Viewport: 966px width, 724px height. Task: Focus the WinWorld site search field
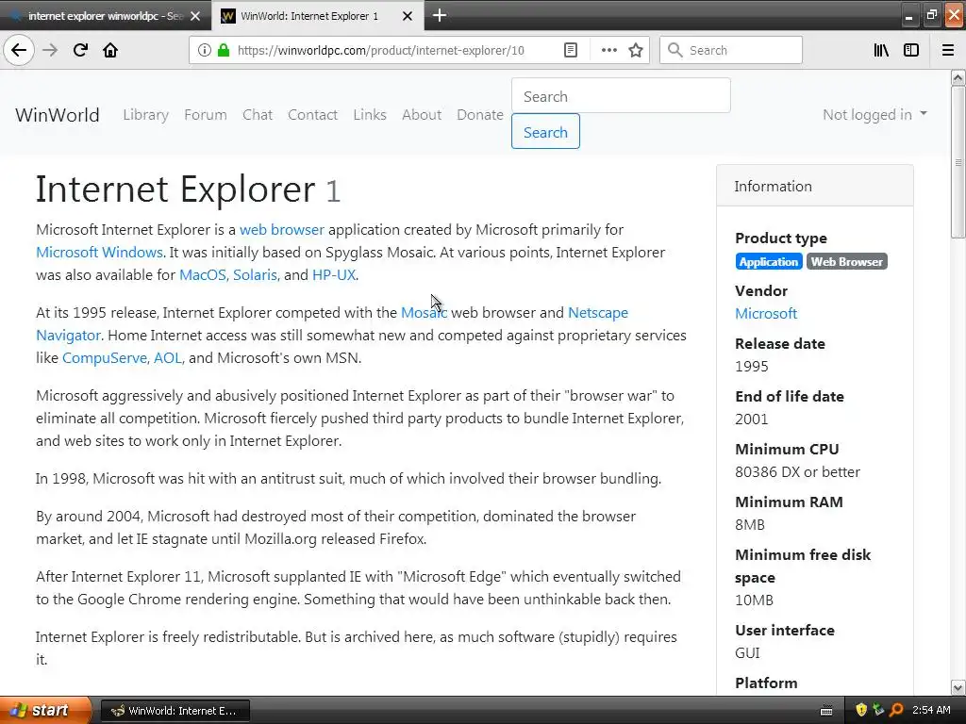pyautogui.click(x=621, y=96)
